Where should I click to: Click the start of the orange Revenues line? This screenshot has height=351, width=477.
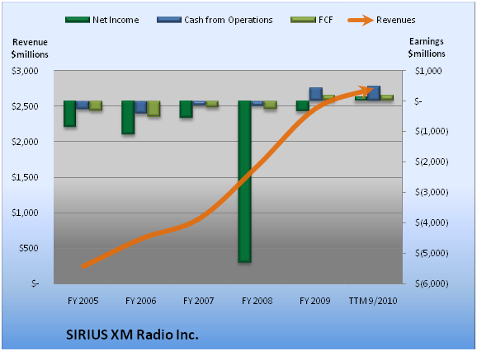click(84, 266)
